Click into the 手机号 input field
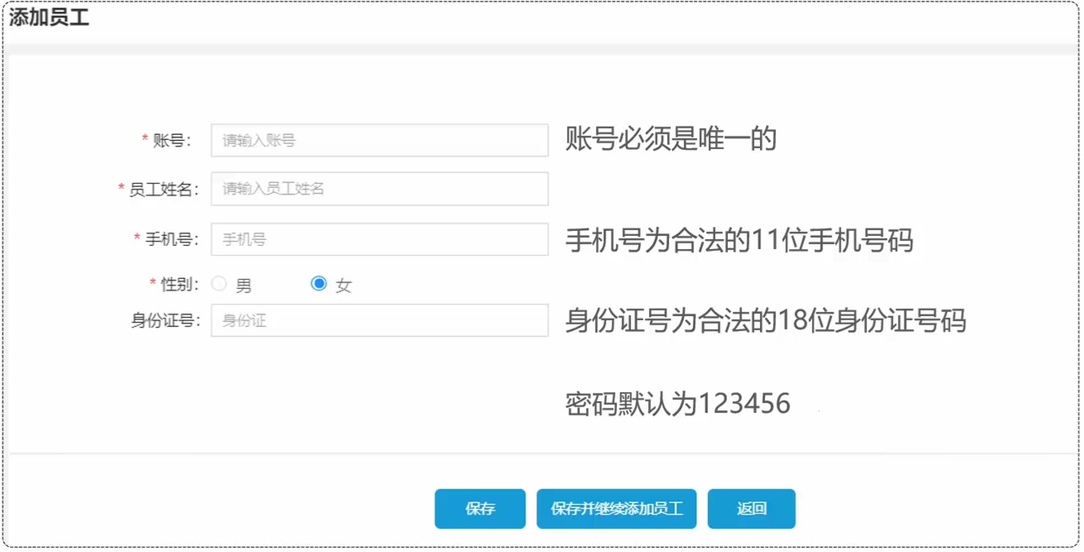 pos(379,240)
